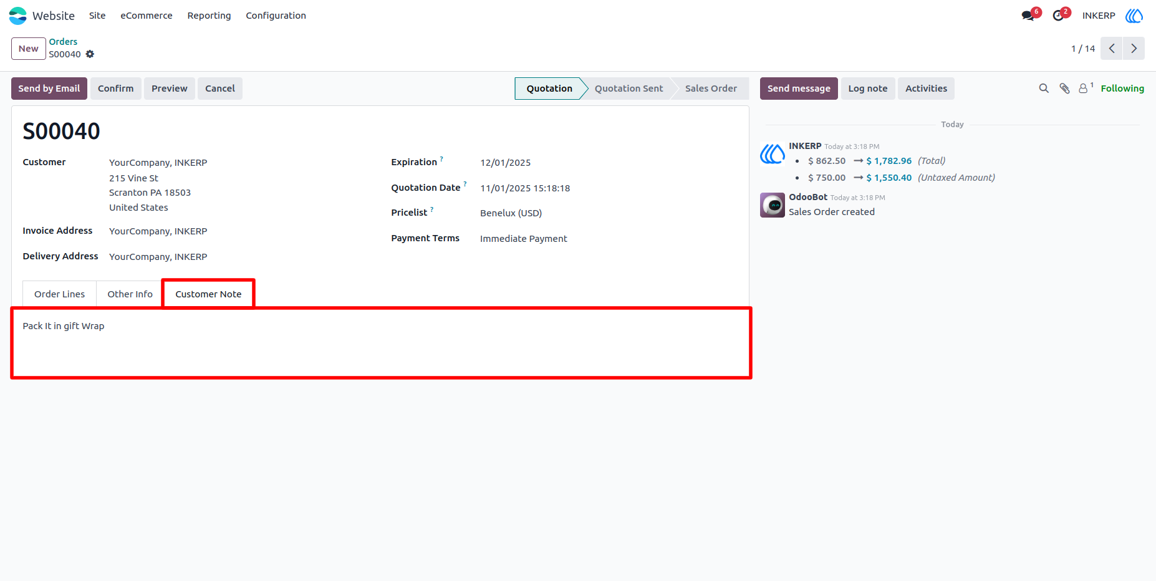The width and height of the screenshot is (1156, 581).
Task: Edit the Expiration date 12/01/2025
Action: pos(505,163)
